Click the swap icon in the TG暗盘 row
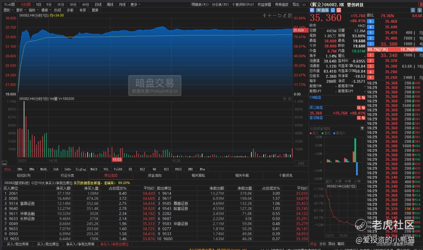The width and height of the screenshot is (423, 250). pyautogui.click(x=363, y=98)
